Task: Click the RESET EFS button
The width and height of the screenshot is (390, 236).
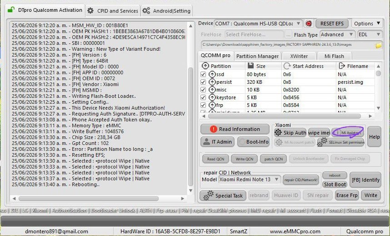Action: coord(332,24)
